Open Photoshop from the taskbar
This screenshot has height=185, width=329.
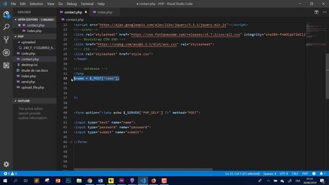point(68,180)
